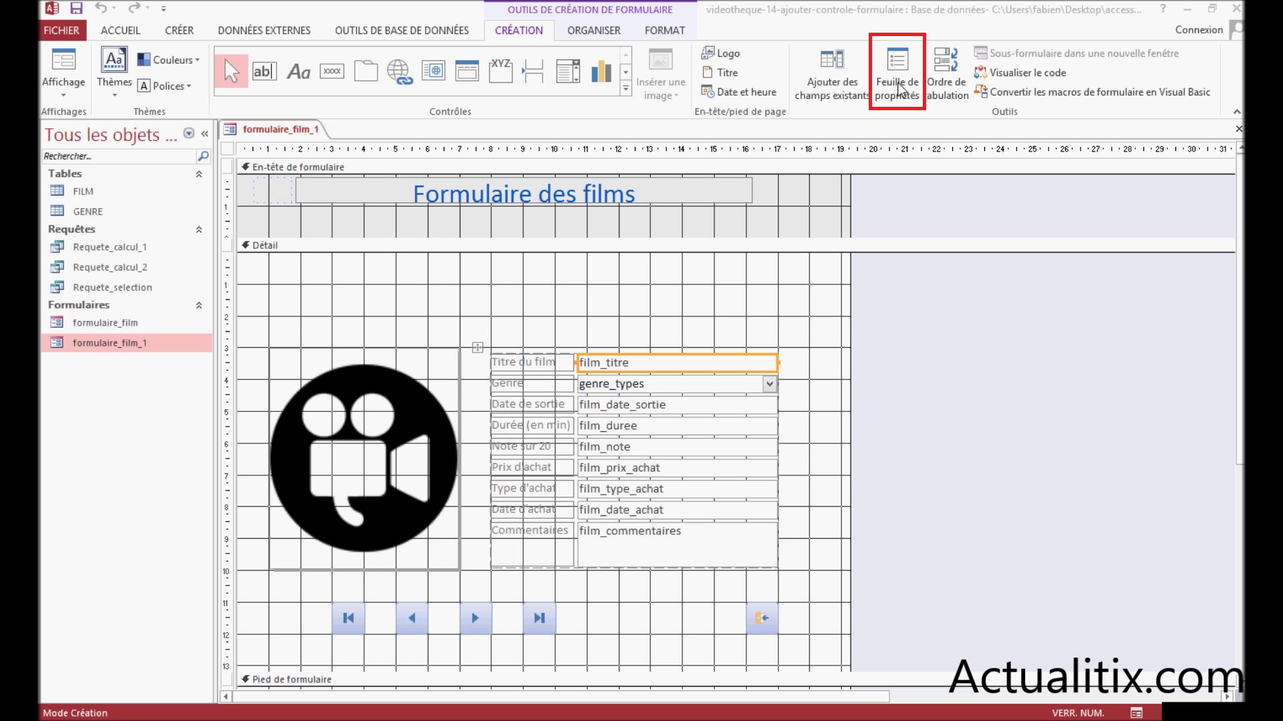Image resolution: width=1283 pixels, height=721 pixels.
Task: Insert a Titre in the header
Action: [720, 73]
